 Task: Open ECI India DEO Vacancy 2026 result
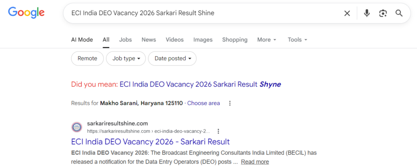(x=150, y=142)
